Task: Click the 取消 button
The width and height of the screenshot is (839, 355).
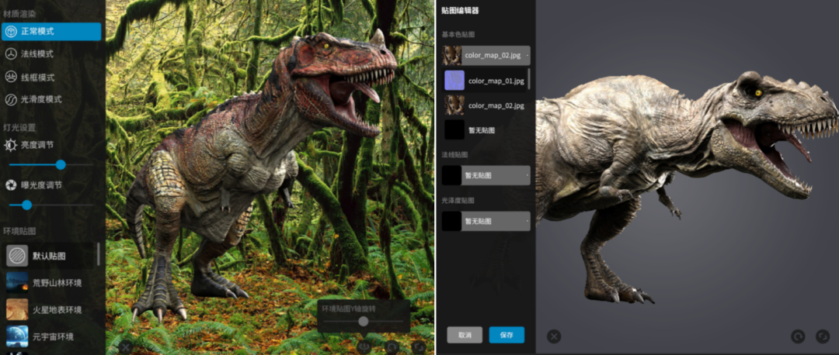Action: pos(465,336)
